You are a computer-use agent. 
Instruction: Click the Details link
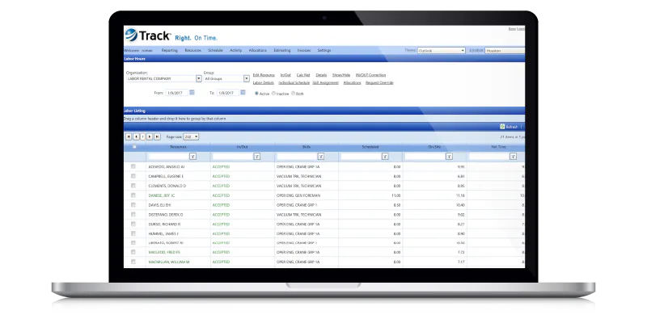coord(321,75)
